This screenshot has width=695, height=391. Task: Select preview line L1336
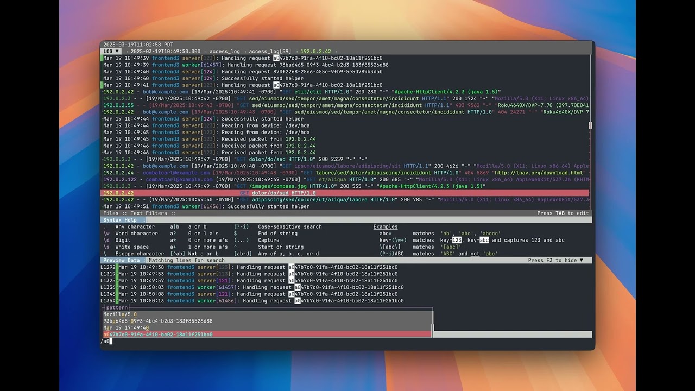(x=346, y=287)
